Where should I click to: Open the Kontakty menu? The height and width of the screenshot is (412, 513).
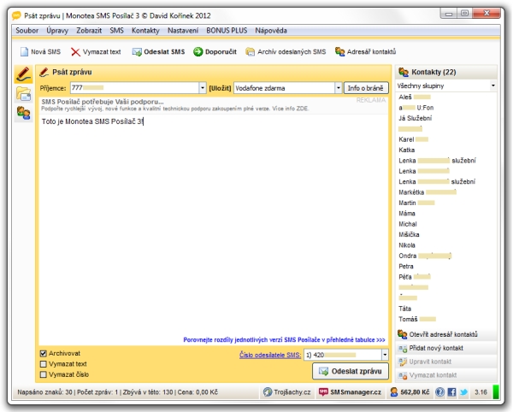click(x=145, y=31)
